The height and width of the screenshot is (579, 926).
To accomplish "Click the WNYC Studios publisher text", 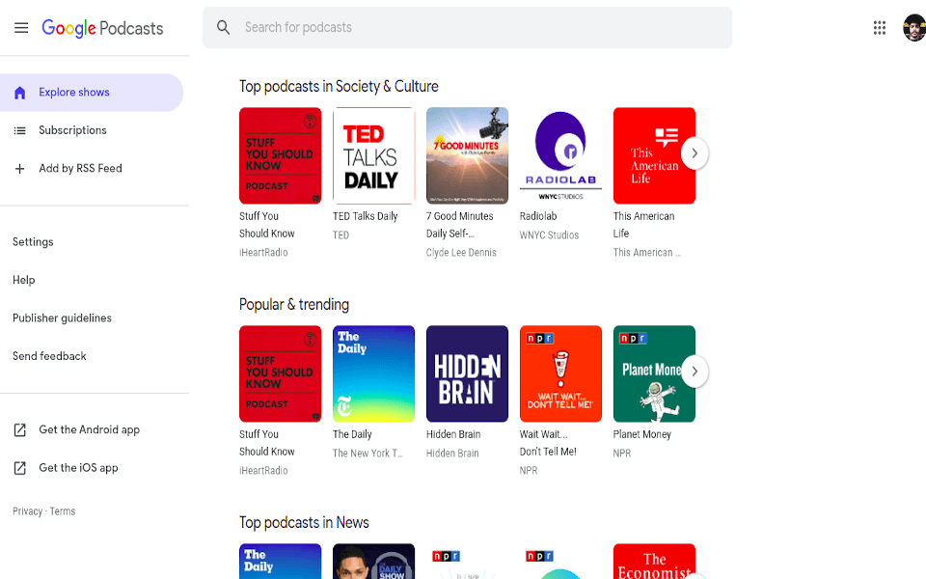I will tap(549, 235).
